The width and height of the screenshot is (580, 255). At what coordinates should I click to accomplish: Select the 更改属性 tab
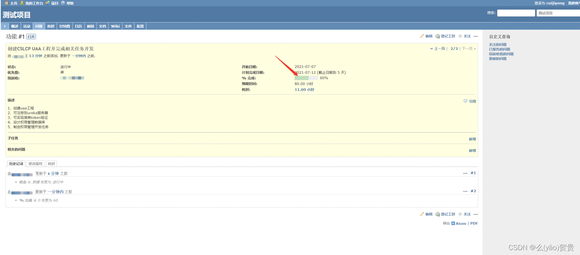[x=36, y=164]
